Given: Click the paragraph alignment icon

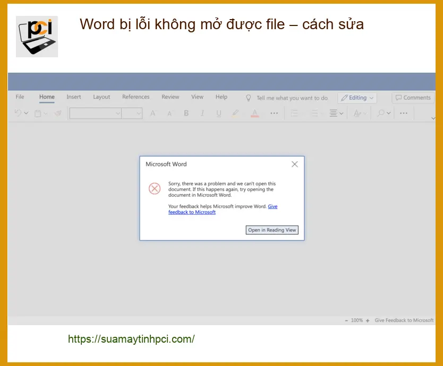Looking at the screenshot, I should pos(334,114).
